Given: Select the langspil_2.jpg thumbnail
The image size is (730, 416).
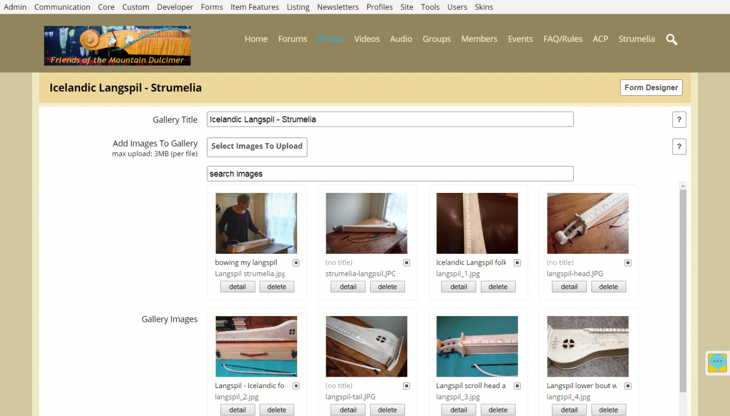Looking at the screenshot, I should (x=256, y=346).
